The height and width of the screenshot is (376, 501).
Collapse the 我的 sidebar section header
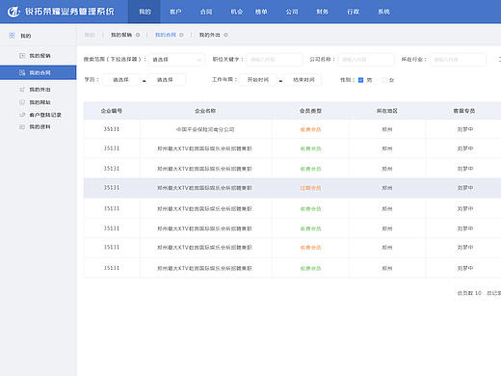[39, 36]
